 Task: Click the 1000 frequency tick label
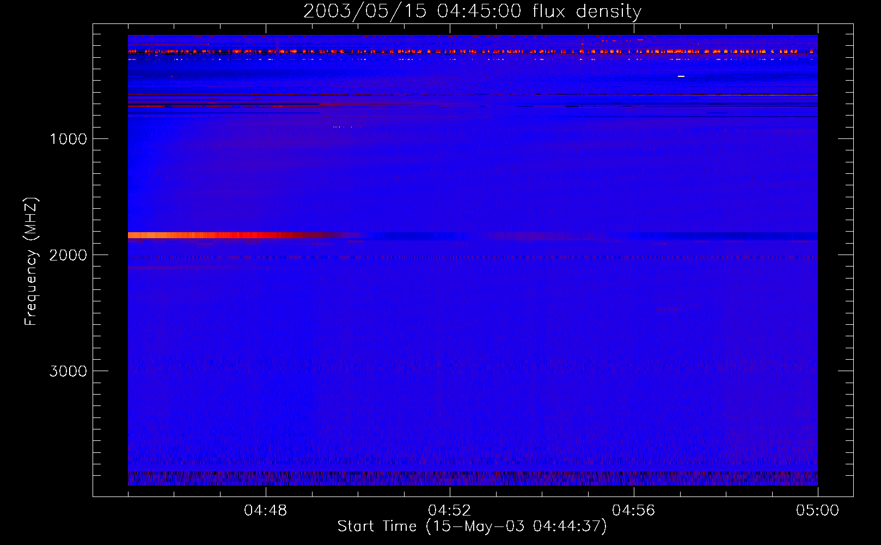click(x=68, y=139)
